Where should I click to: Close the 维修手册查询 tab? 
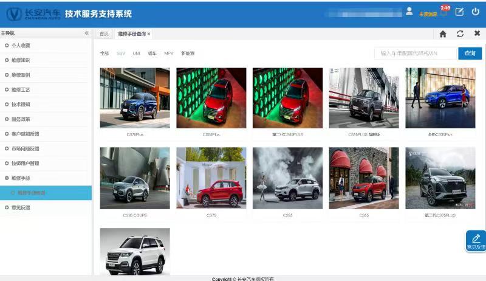click(149, 34)
